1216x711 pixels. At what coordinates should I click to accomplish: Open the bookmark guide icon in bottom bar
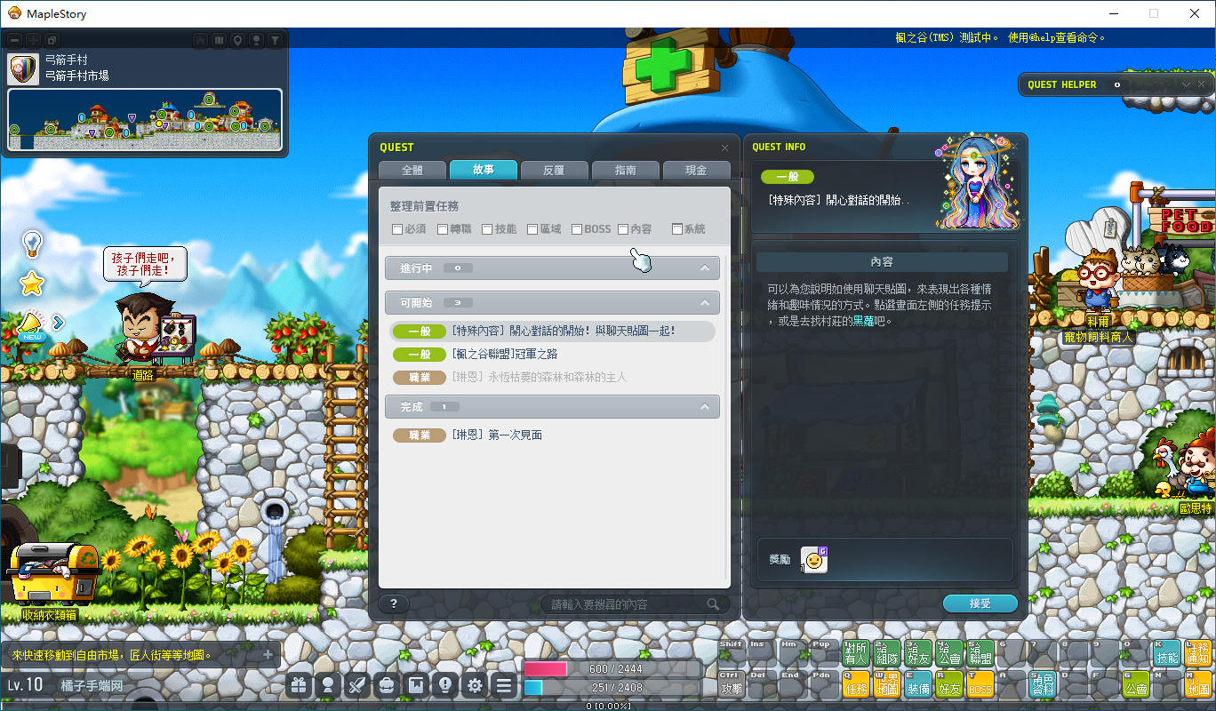coord(416,684)
